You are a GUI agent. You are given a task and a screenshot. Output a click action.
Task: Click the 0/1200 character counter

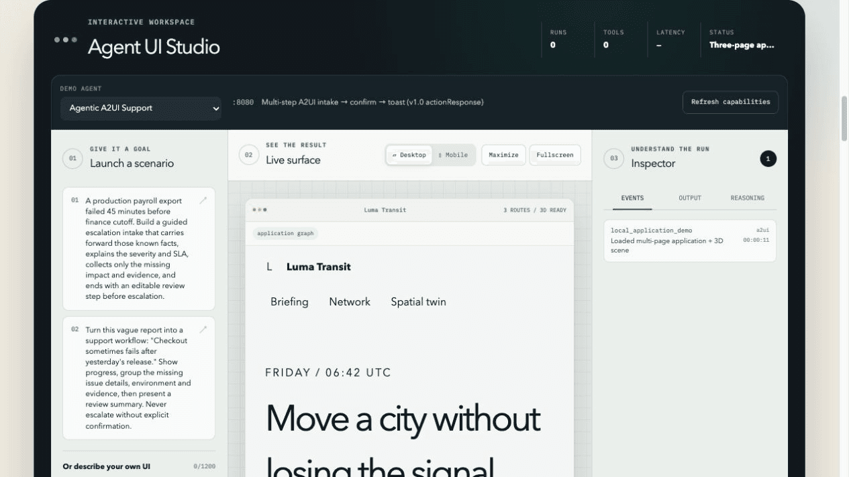204,466
